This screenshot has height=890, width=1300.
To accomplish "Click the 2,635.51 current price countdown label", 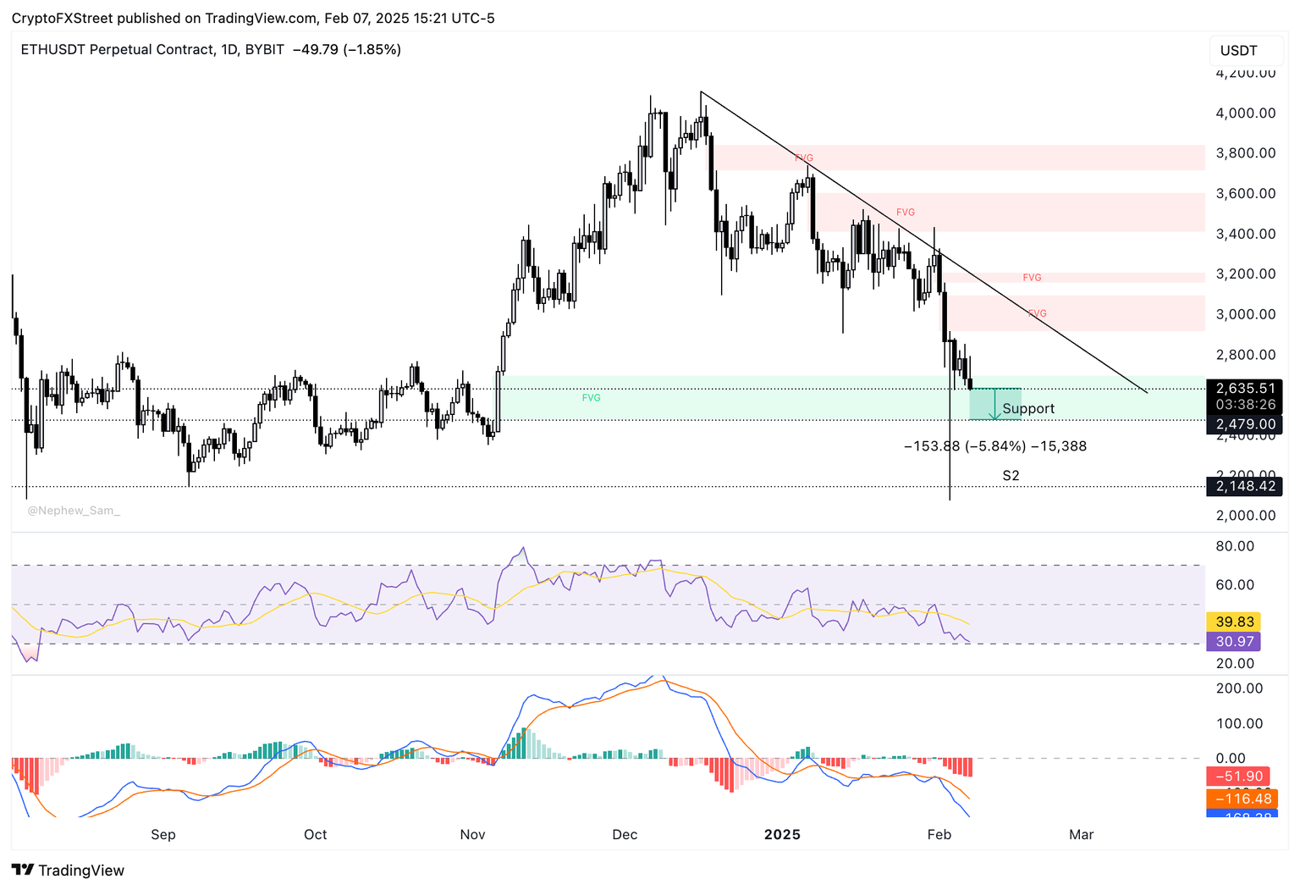I will [1246, 395].
